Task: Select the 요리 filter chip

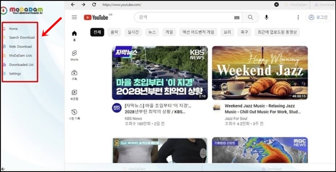Action: (x=227, y=32)
